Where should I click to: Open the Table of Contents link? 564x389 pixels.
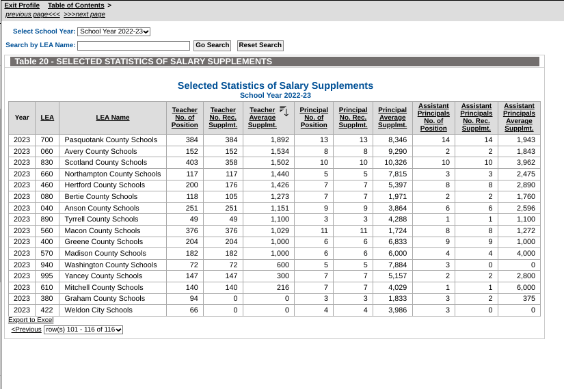[x=76, y=5]
